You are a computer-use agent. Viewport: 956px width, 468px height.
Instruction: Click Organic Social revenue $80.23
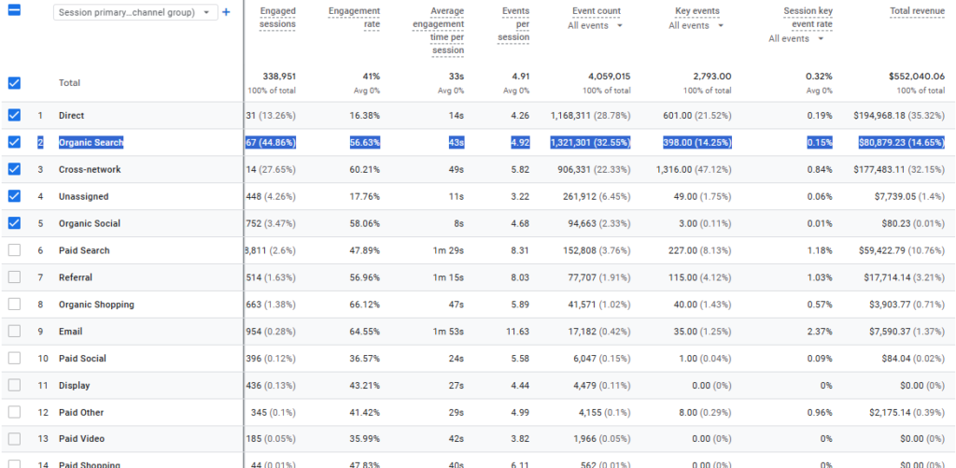pos(895,223)
